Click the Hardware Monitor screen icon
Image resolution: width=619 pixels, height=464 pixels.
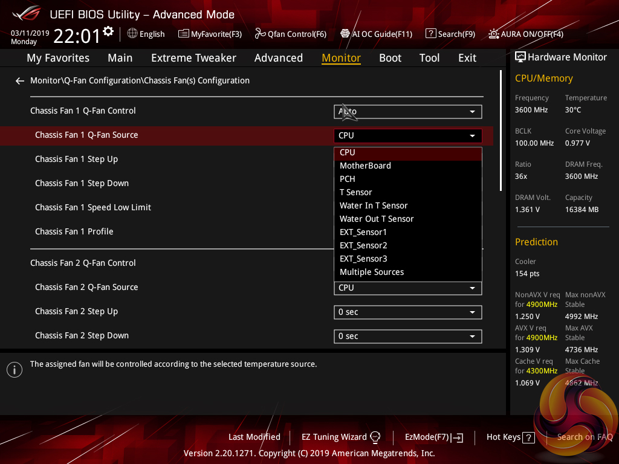click(x=520, y=57)
